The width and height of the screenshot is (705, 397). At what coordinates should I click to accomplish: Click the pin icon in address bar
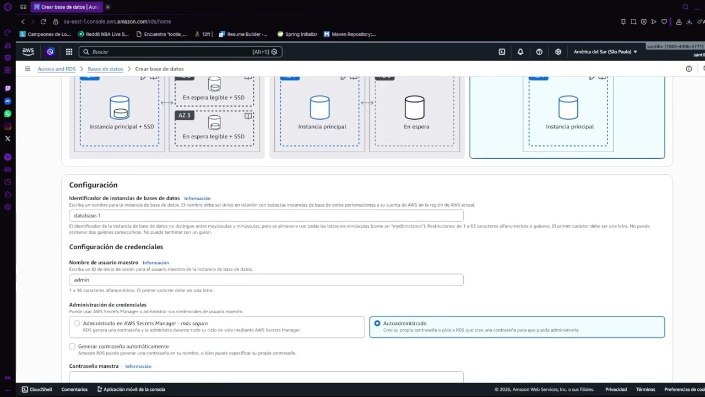pos(623,22)
